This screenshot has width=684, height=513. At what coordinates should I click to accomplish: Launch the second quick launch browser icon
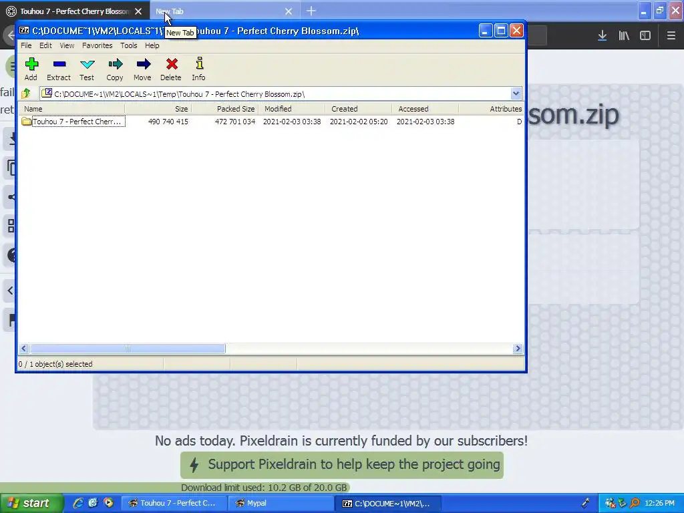(93, 503)
